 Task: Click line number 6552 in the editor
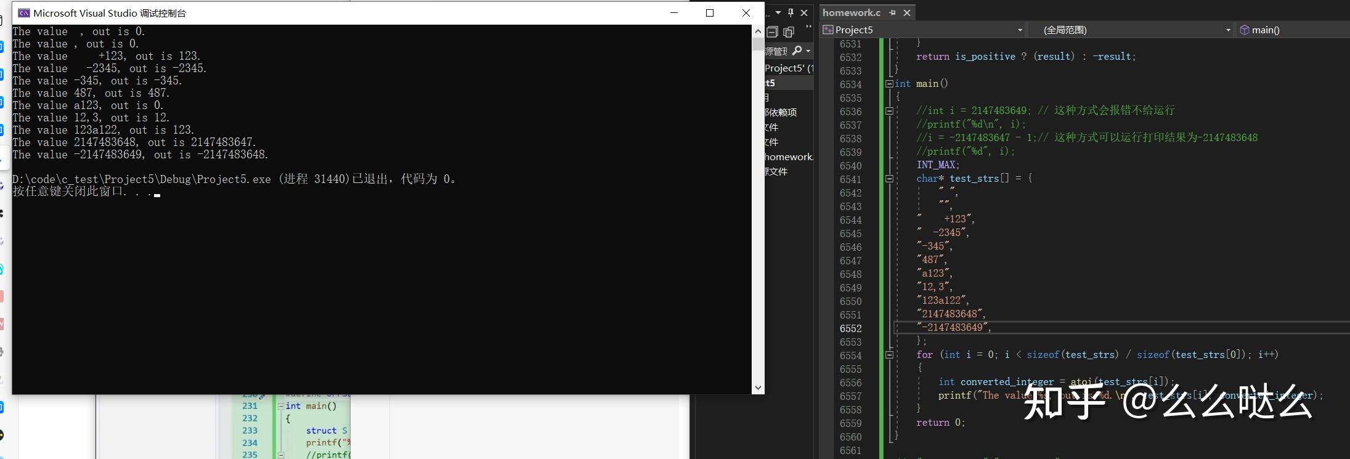850,328
